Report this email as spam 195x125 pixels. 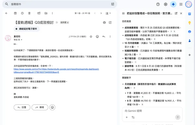(x=22, y=13)
